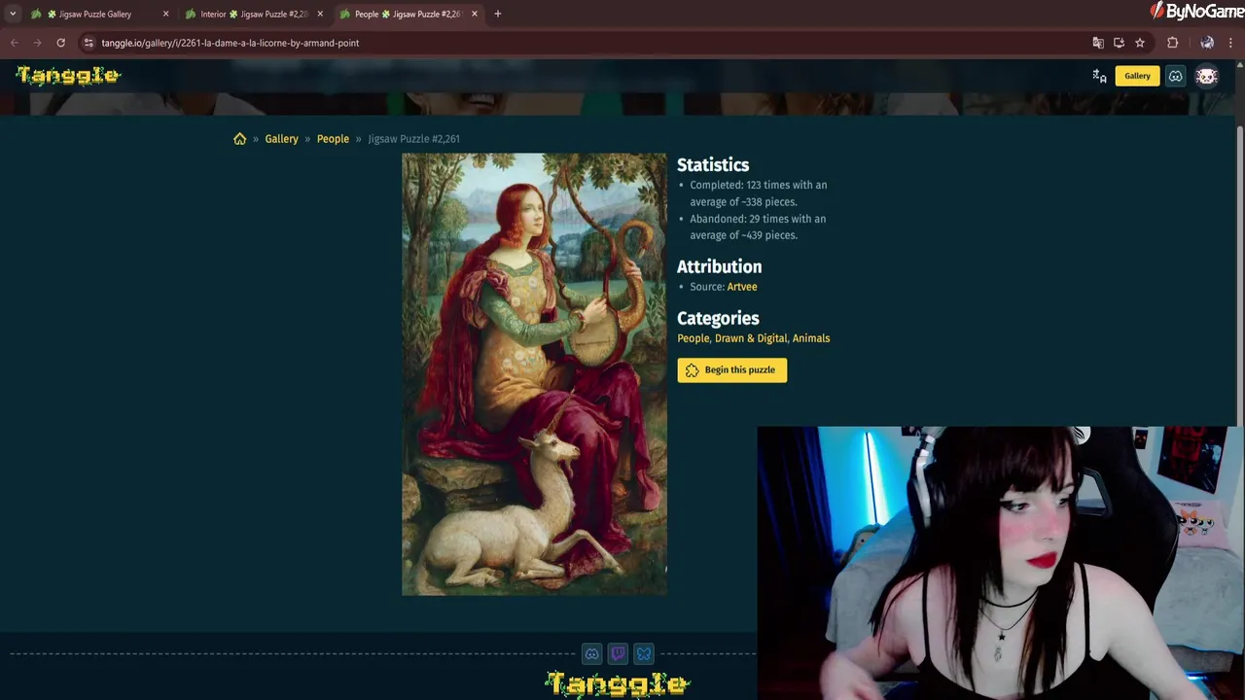Open the People breadcrumb link
1245x700 pixels.
333,139
